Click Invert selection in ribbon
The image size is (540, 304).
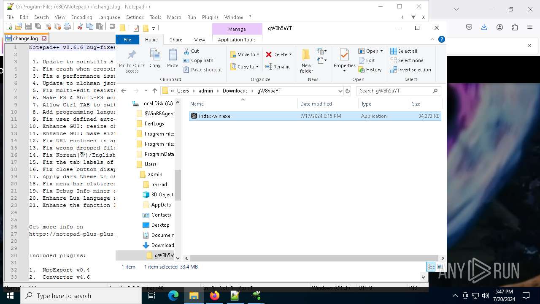(410, 70)
